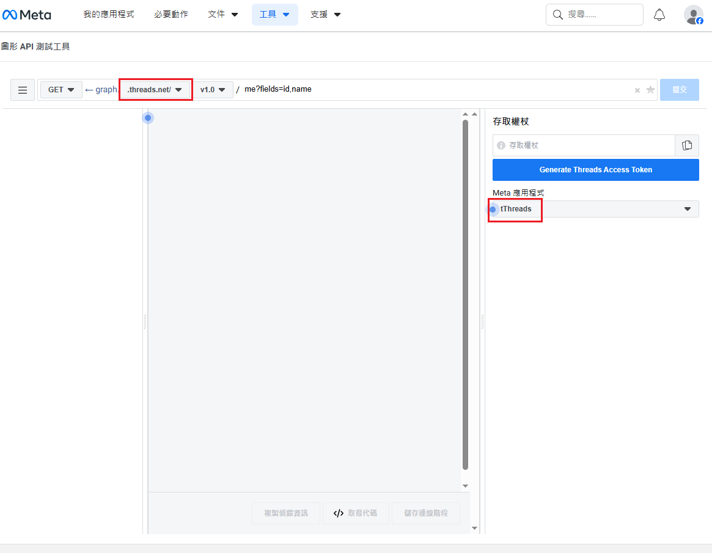This screenshot has width=712, height=553.
Task: Expand the Meta 應用程式 tThreads dropdown
Action: [595, 209]
